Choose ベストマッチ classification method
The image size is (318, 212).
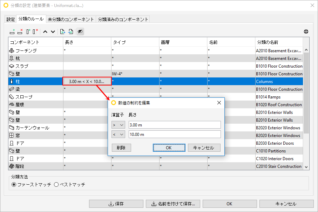56,184
